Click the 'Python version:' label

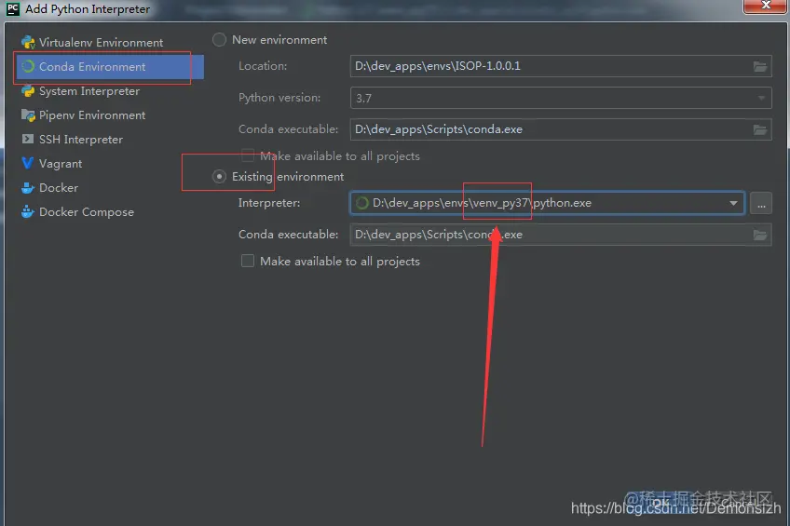(279, 98)
